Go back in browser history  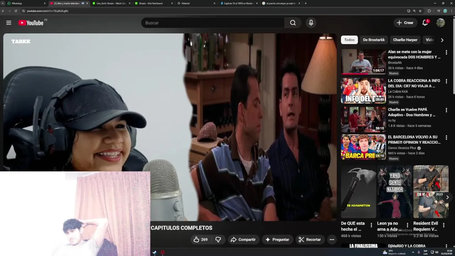(x=3, y=11)
